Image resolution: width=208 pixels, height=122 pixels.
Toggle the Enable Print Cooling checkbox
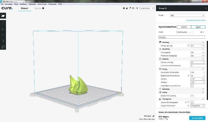coord(192,96)
